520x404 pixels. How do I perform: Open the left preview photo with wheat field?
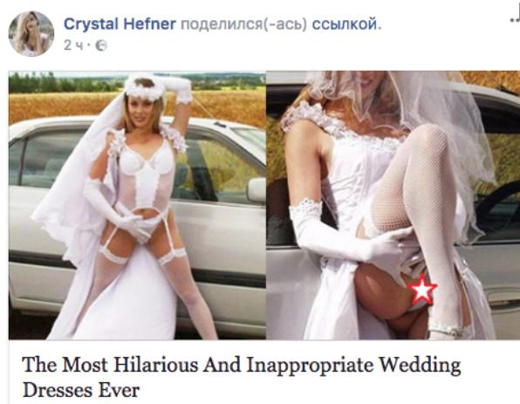[137, 205]
